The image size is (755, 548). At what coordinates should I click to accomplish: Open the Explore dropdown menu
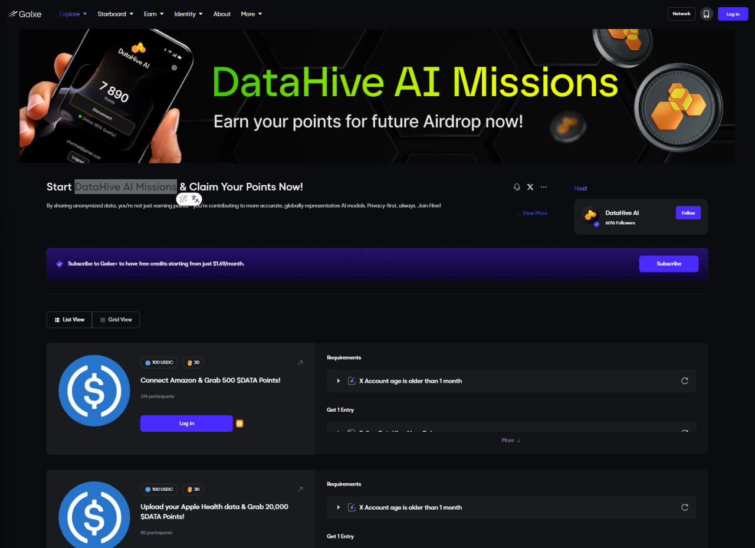click(73, 14)
